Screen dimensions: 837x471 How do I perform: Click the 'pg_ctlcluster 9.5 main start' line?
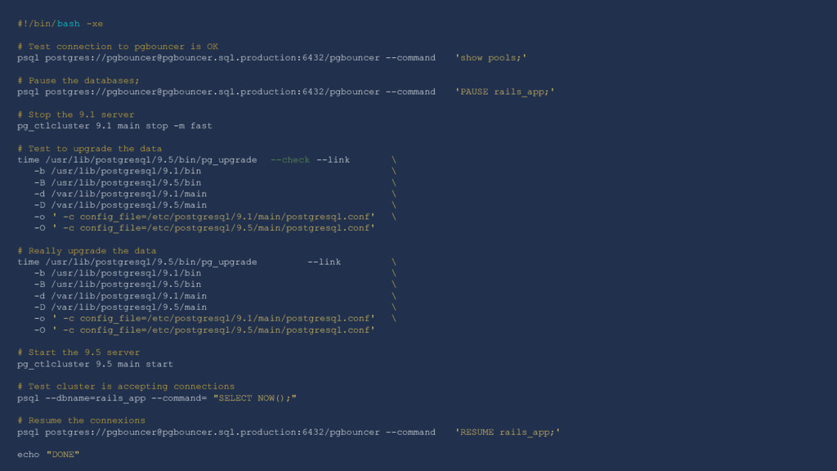[x=95, y=364]
